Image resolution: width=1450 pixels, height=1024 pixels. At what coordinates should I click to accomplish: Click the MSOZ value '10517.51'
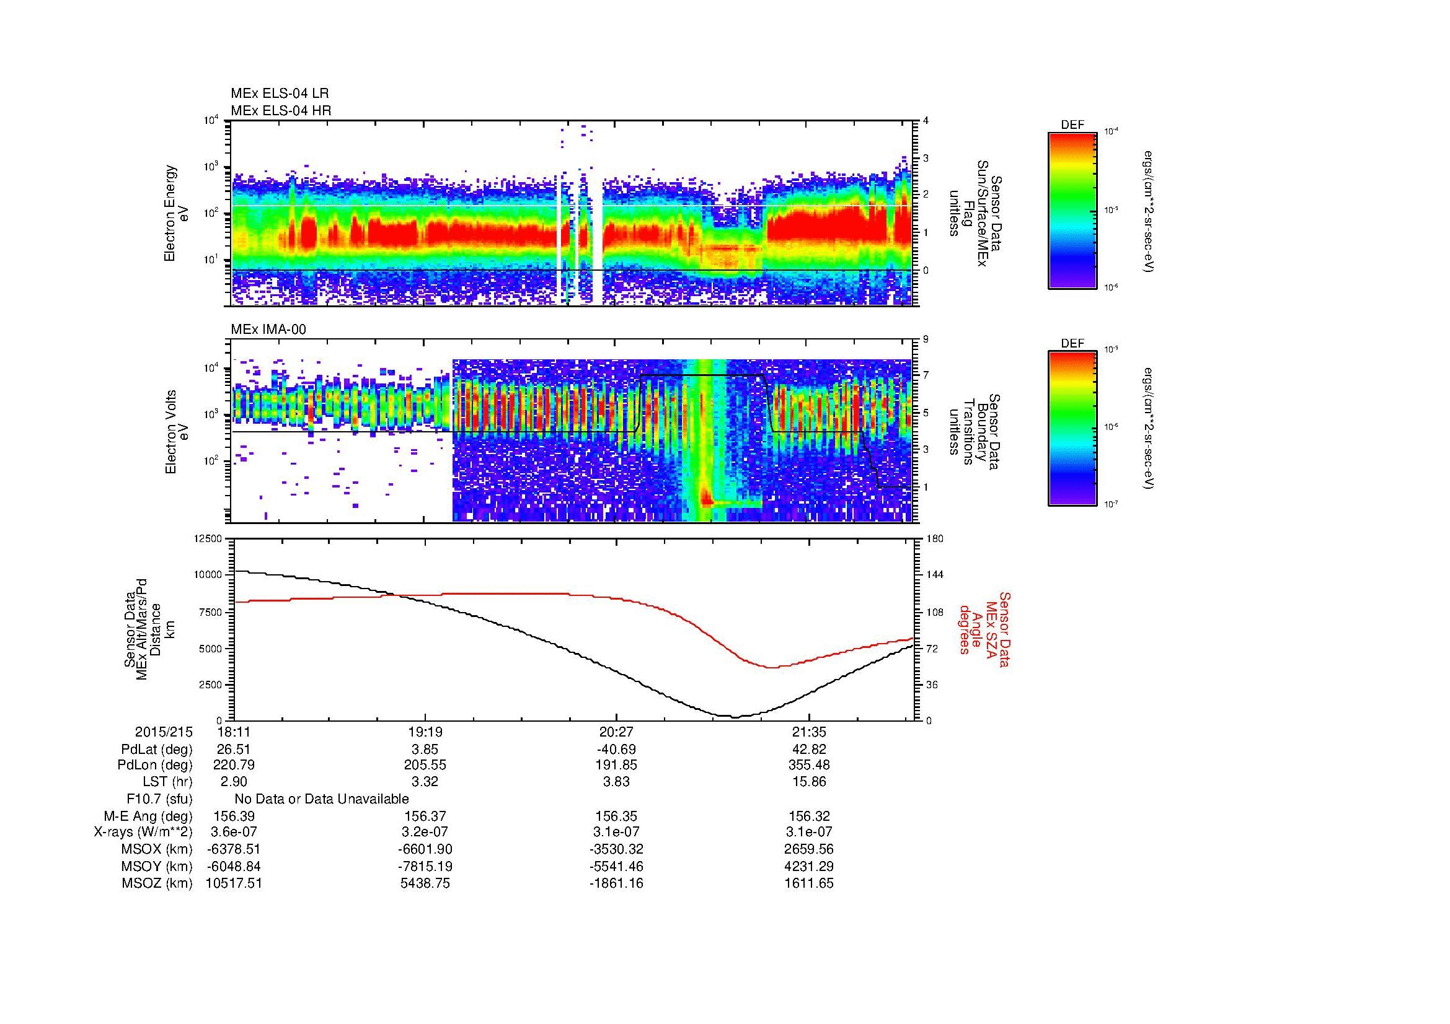(x=234, y=883)
